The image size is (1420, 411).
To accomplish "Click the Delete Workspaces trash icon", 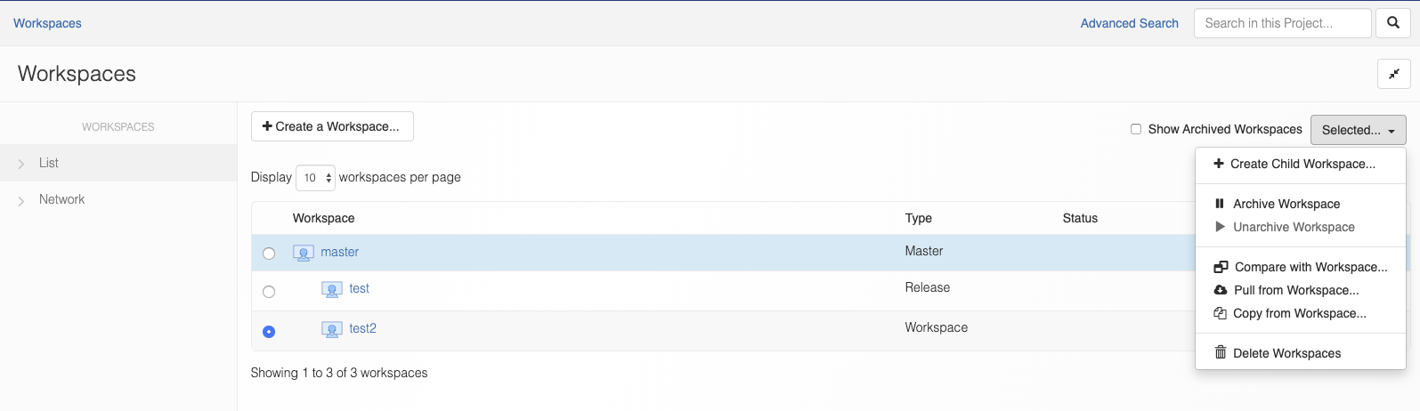I will point(1220,353).
